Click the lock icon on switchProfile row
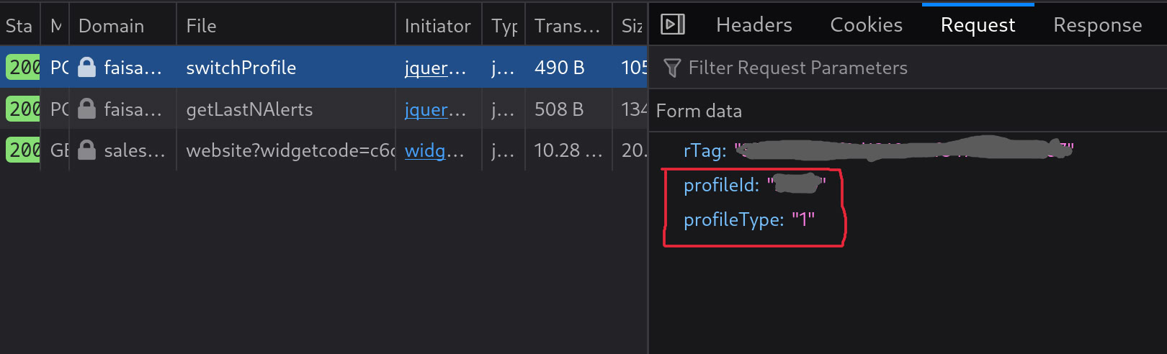The height and width of the screenshot is (354, 1167). coord(86,68)
